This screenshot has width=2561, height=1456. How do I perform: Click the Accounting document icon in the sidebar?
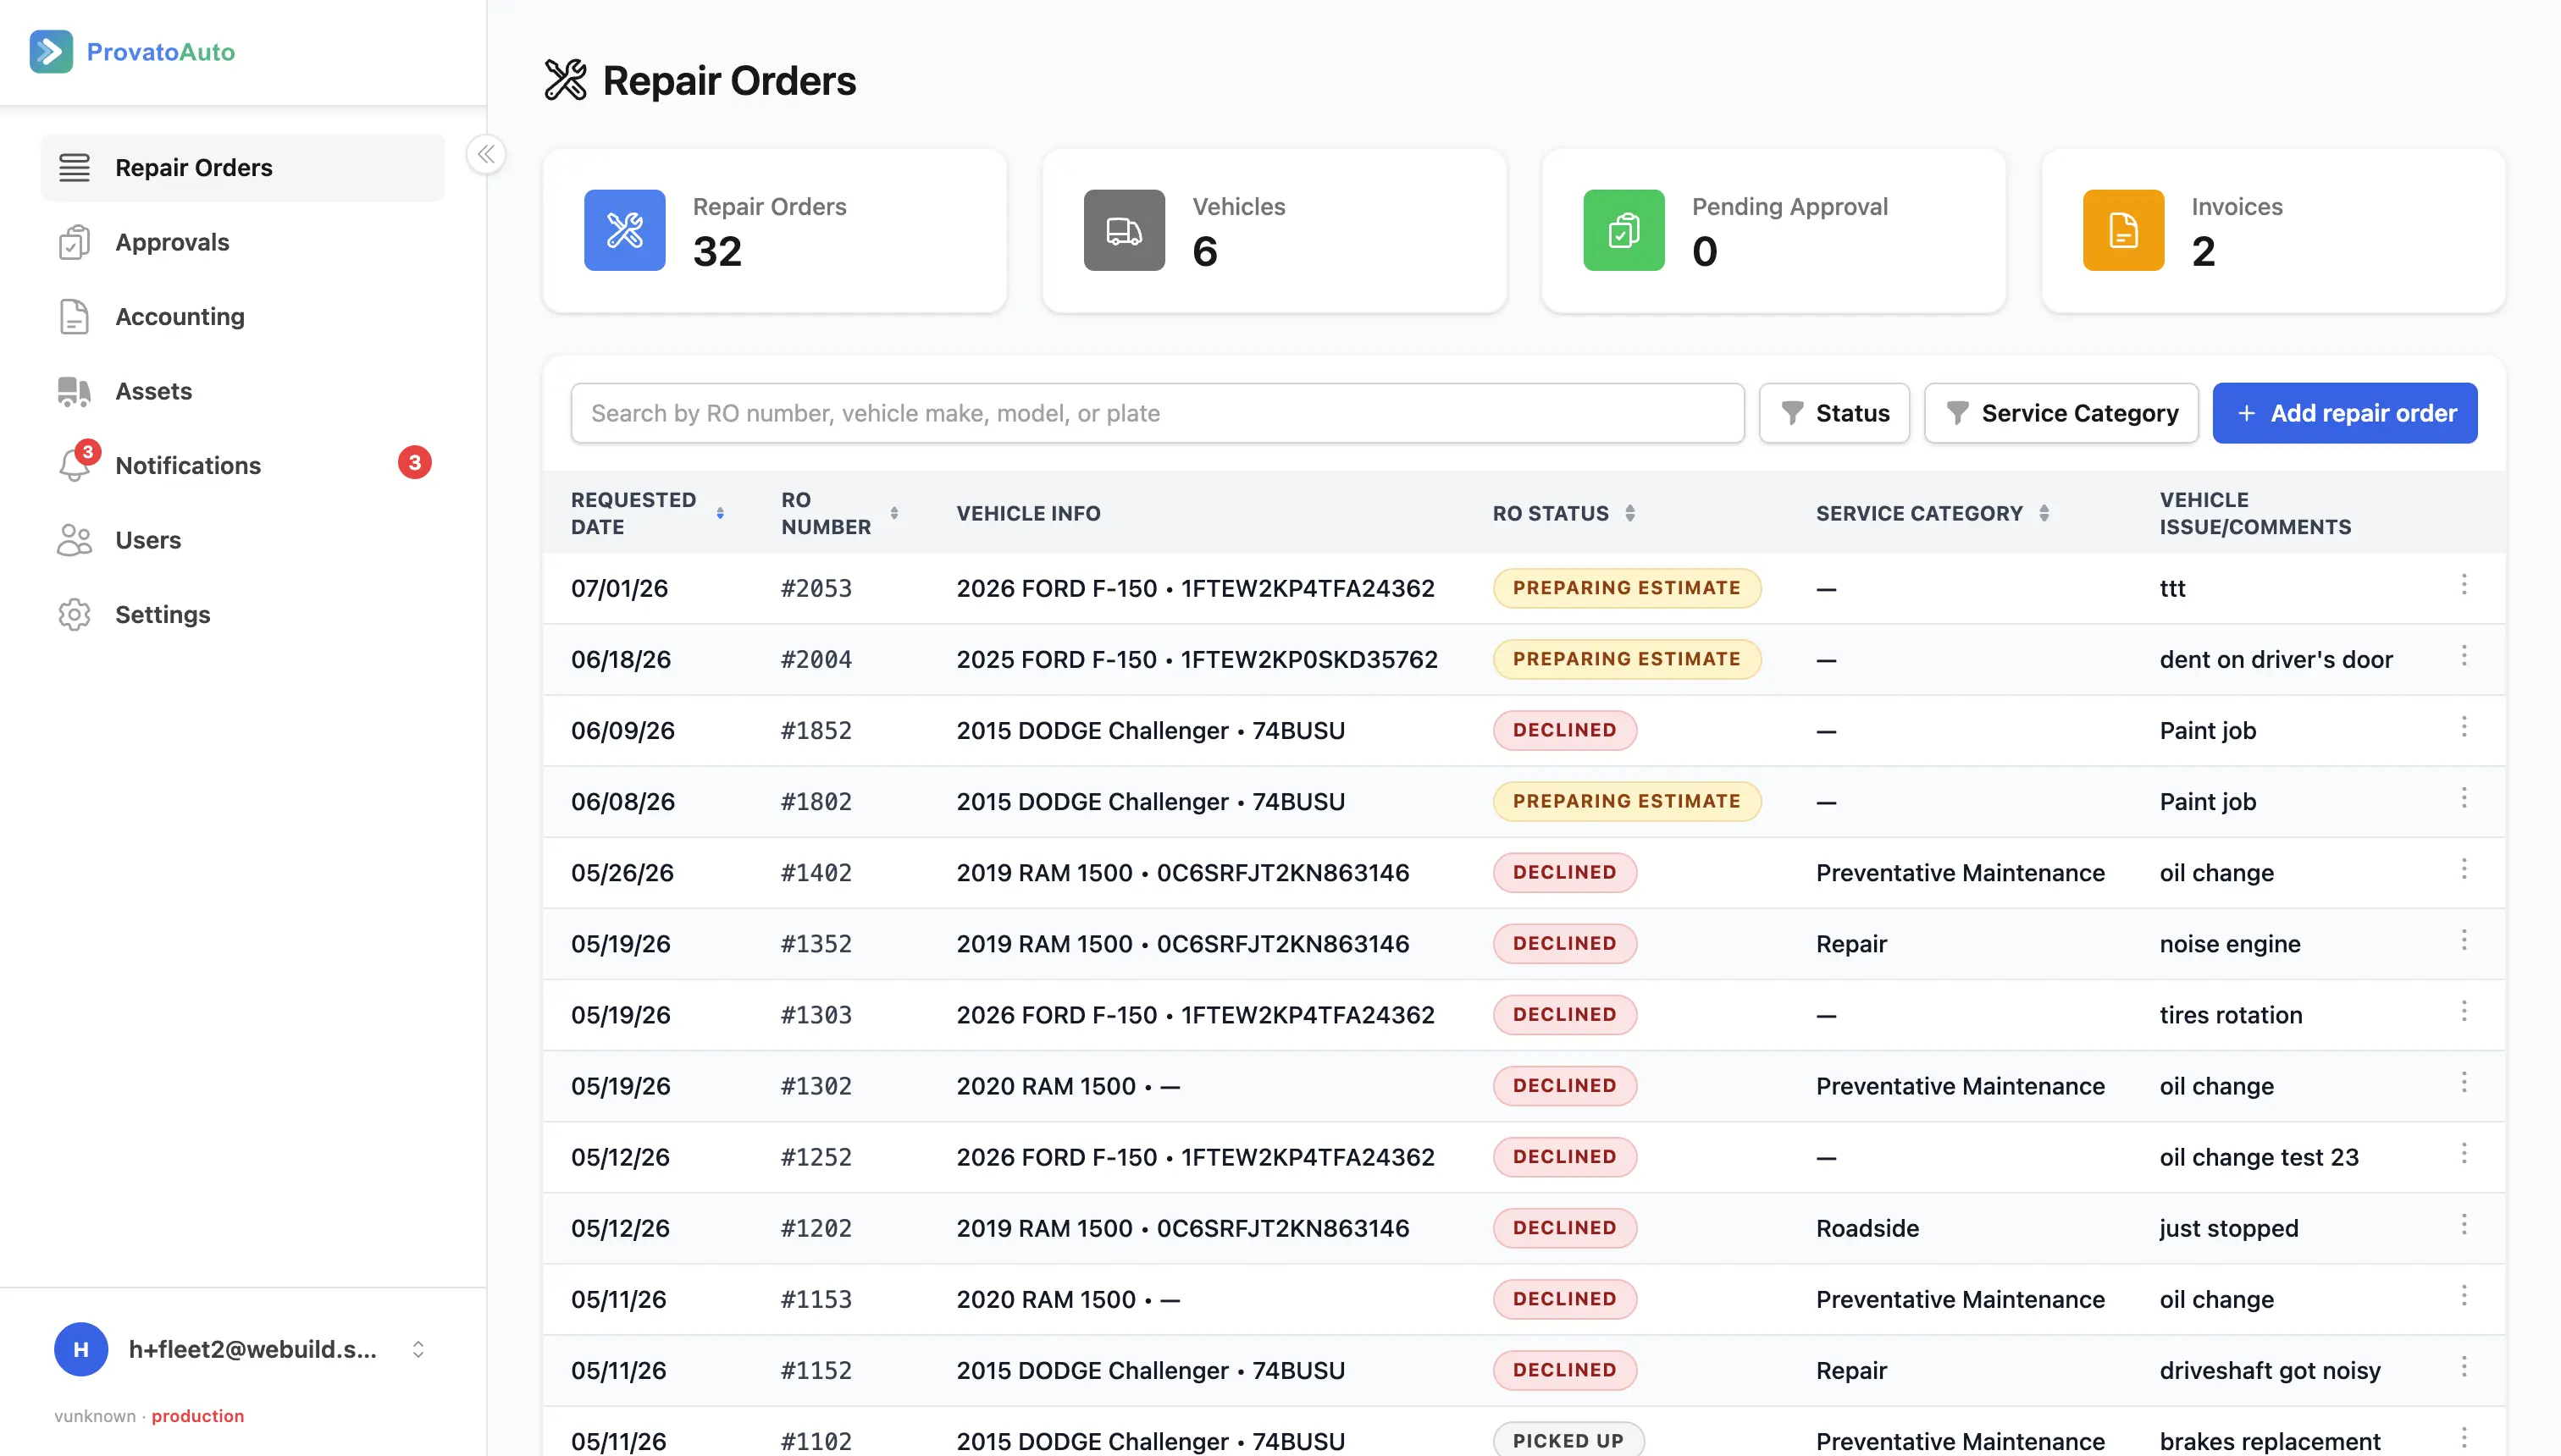pyautogui.click(x=74, y=317)
